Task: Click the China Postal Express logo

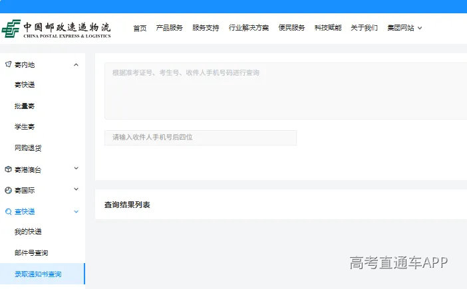Action: point(57,29)
